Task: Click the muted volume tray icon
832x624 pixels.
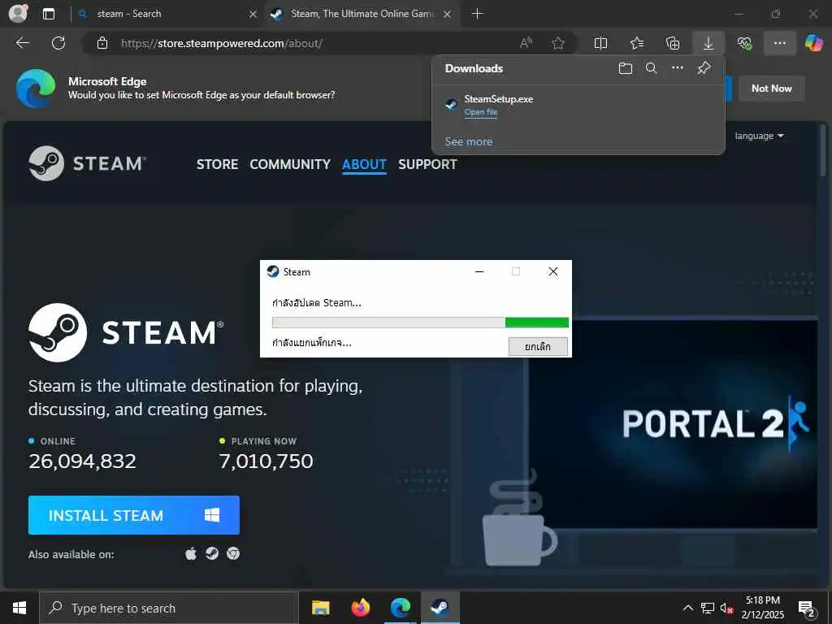Action: pos(726,608)
